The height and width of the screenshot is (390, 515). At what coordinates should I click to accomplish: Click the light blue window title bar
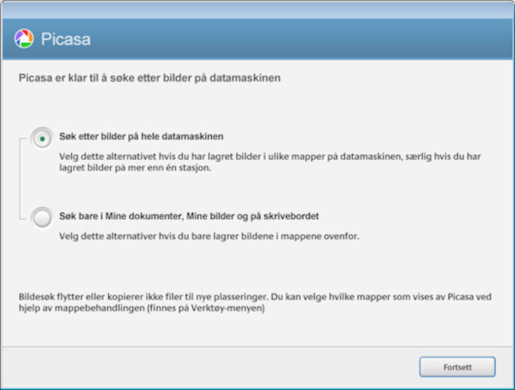(x=257, y=10)
